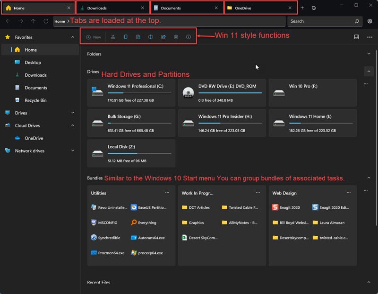378x294 pixels.
Task: Select the Home tab
Action: click(x=39, y=8)
